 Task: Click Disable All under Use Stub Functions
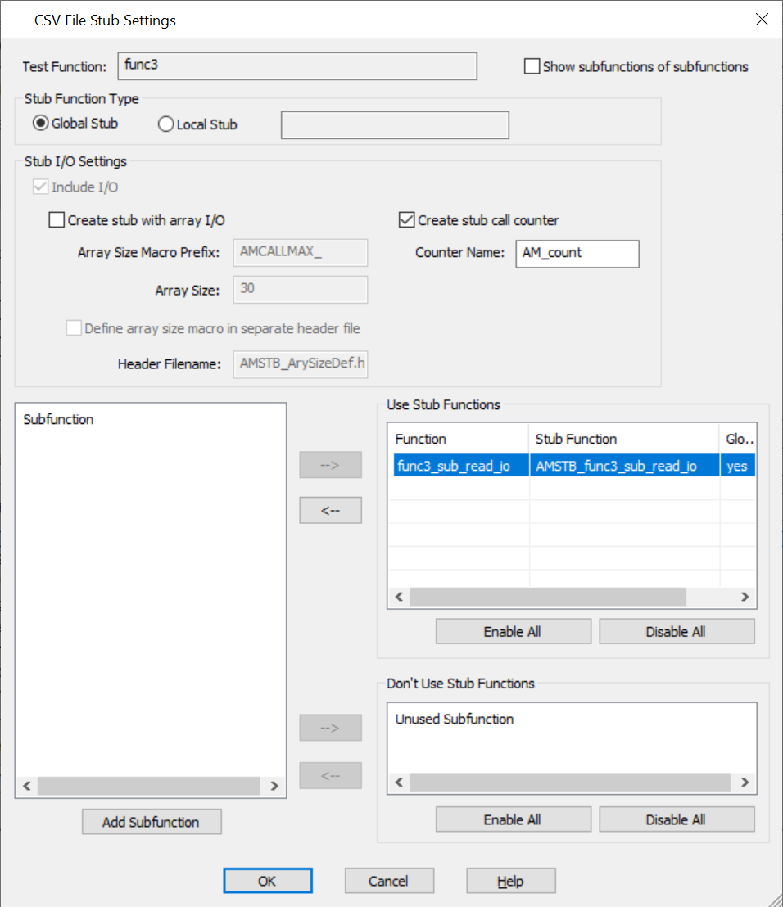677,632
